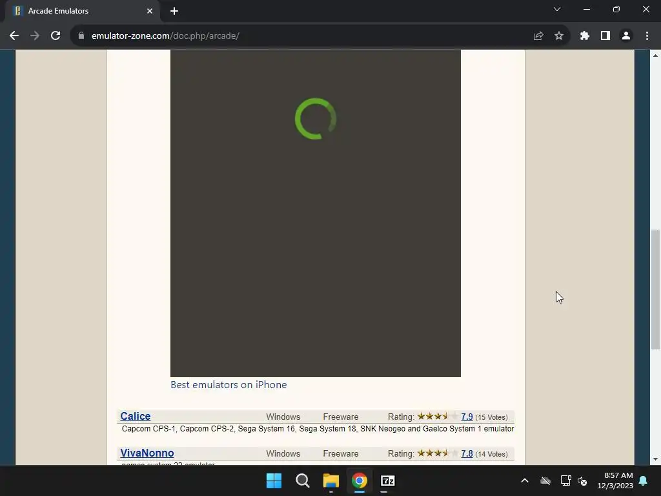Open the notifications bell icon

coord(644,480)
